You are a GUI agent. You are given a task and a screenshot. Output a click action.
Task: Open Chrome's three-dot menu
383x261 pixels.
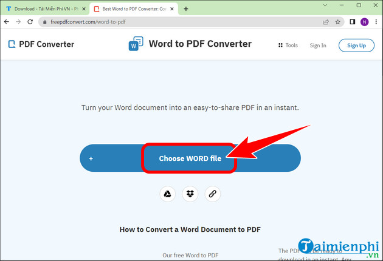click(376, 22)
